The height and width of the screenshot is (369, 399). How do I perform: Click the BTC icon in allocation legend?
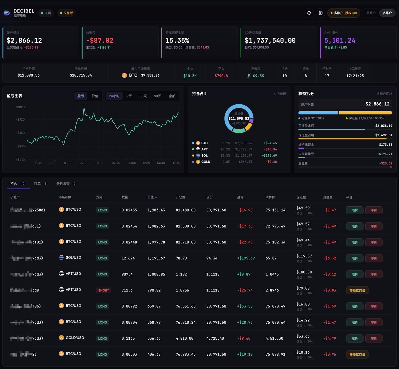pyautogui.click(x=198, y=143)
